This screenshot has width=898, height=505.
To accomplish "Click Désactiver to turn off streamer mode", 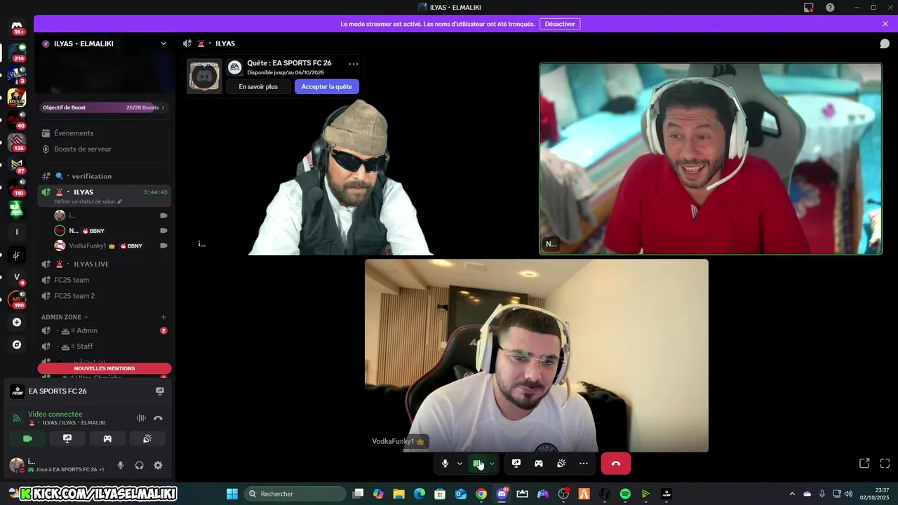I will (560, 24).
